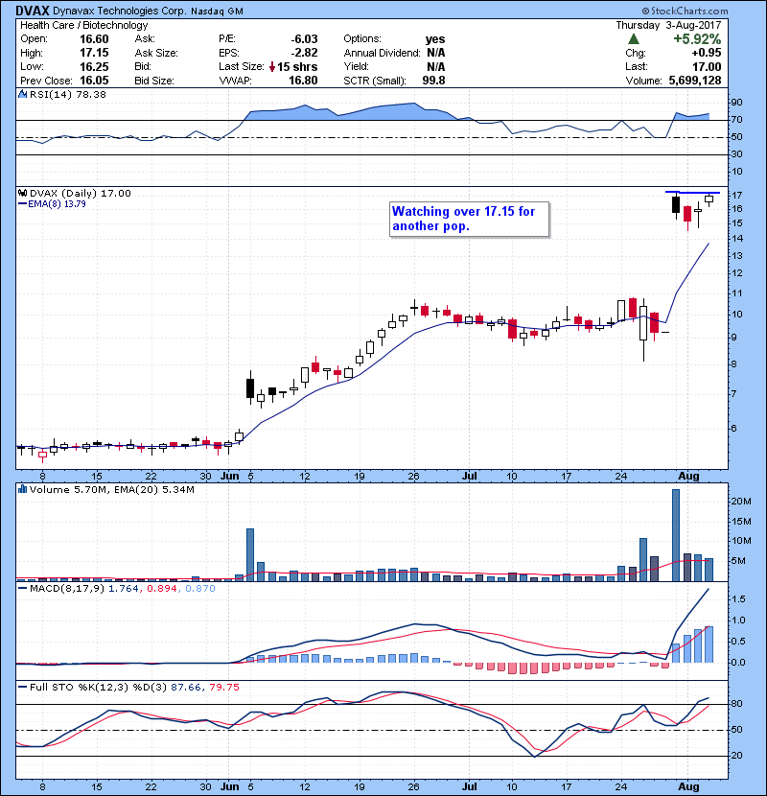Select the Low value 16.25

pyautogui.click(x=94, y=66)
